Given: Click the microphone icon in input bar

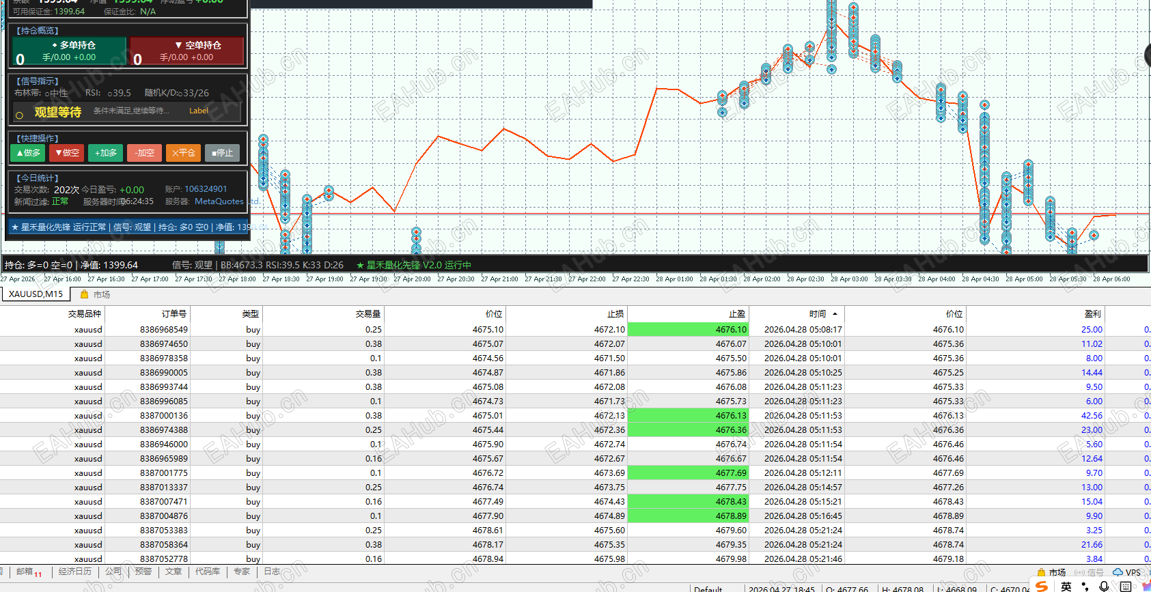Looking at the screenshot, I should click(x=1105, y=587).
